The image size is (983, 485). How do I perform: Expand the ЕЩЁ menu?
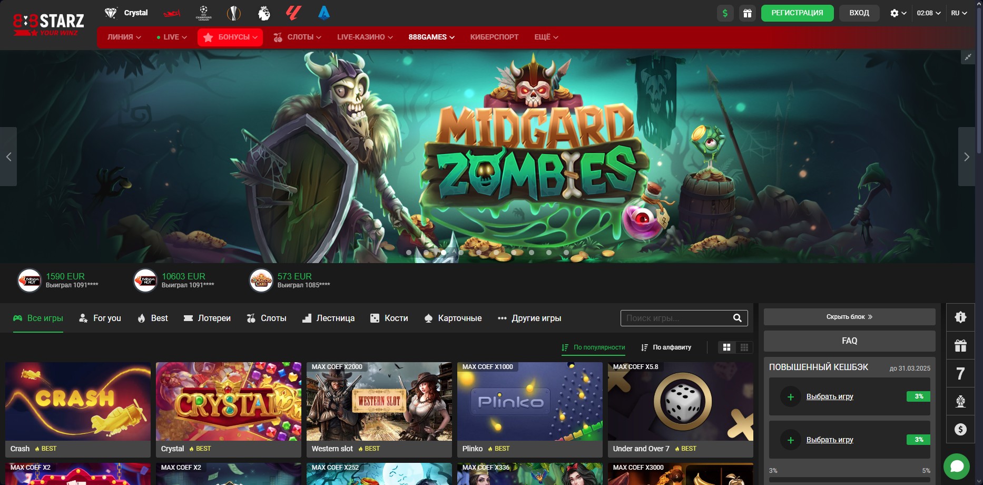tap(546, 37)
